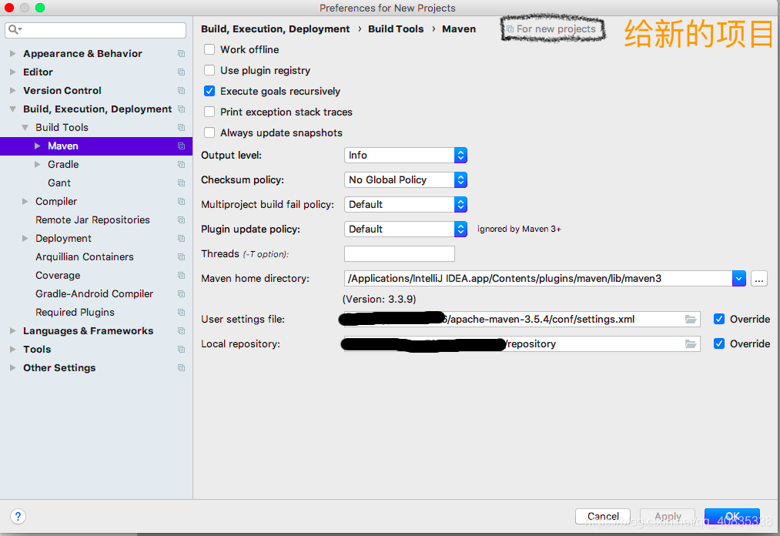Screen dimensions: 780x536
Task: Click the Cancel button
Action: click(x=603, y=516)
